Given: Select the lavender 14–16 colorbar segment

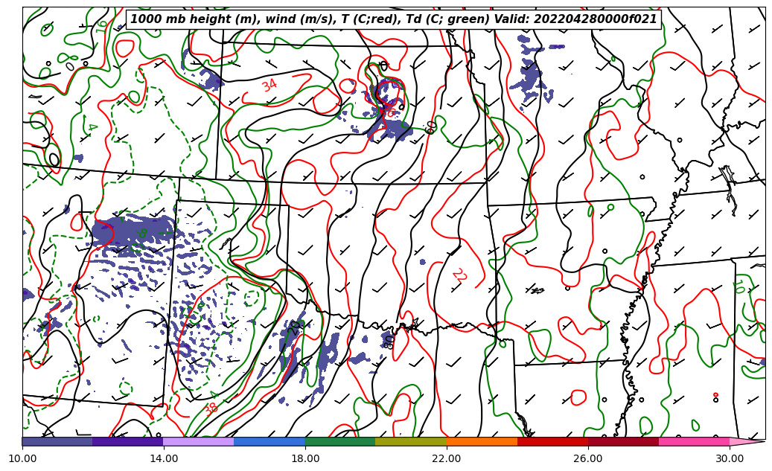Looking at the screenshot, I should (199, 441).
